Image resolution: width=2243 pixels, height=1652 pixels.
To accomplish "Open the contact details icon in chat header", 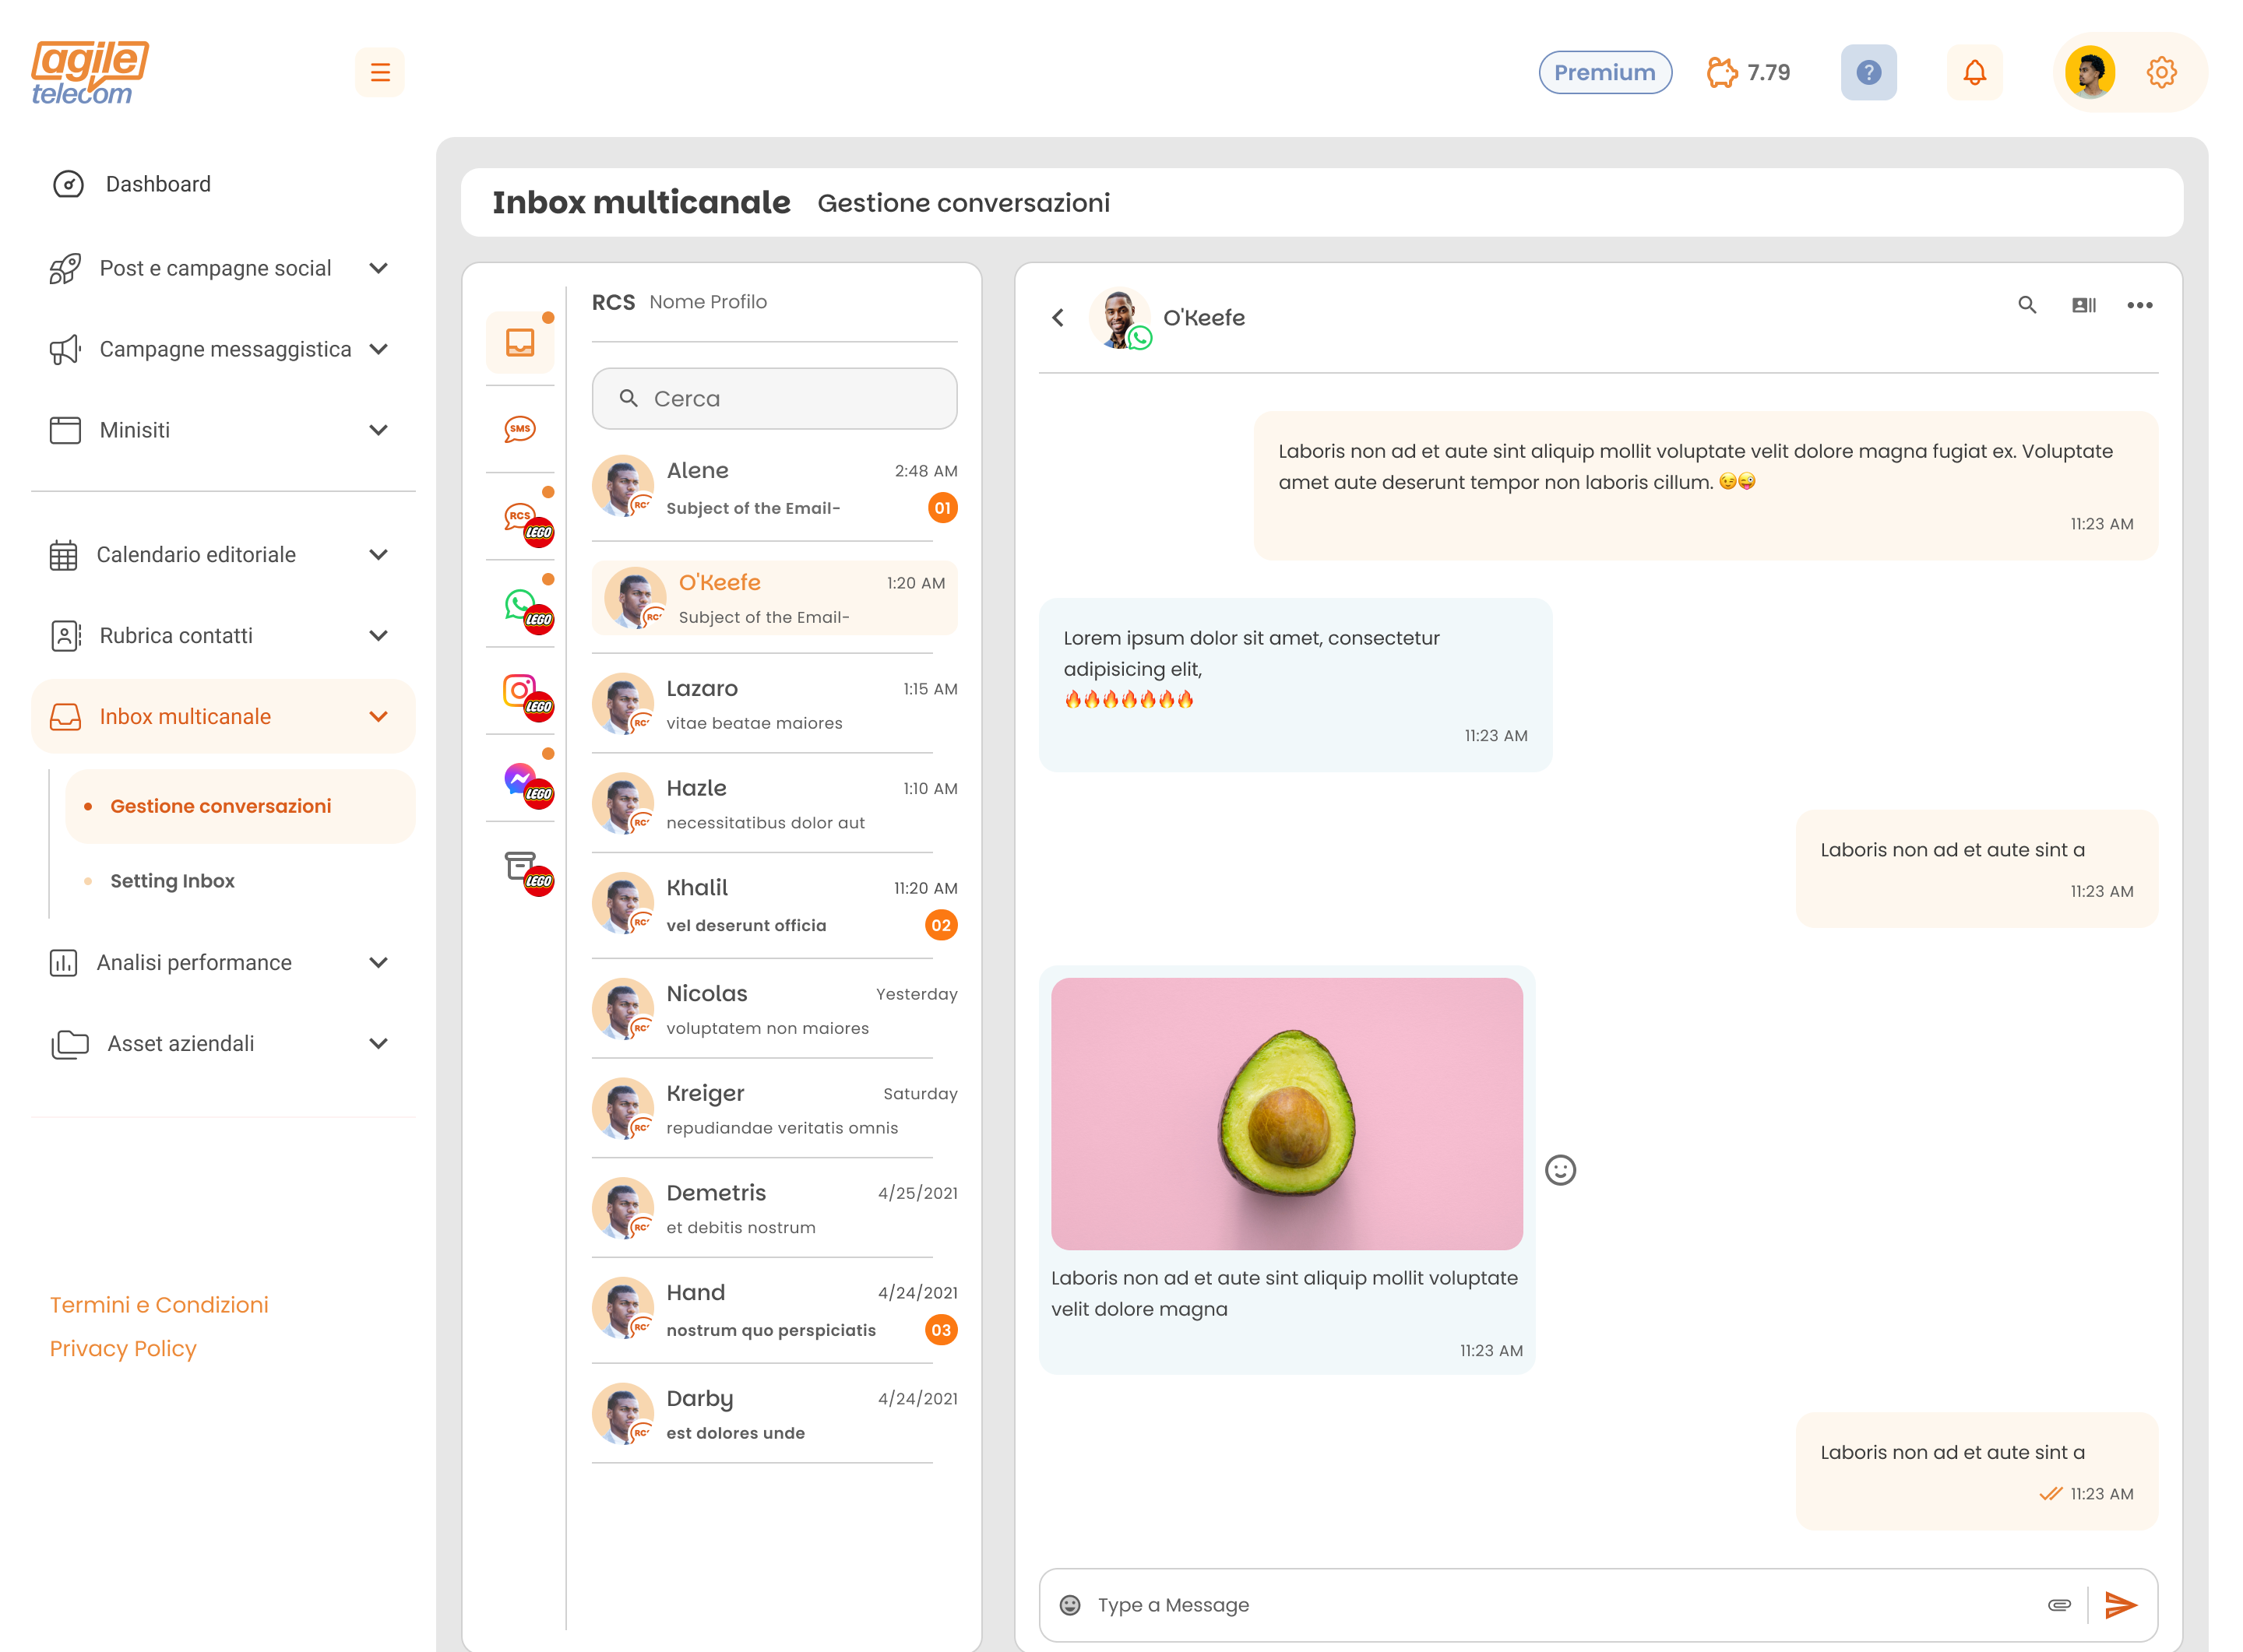I will coord(2085,305).
